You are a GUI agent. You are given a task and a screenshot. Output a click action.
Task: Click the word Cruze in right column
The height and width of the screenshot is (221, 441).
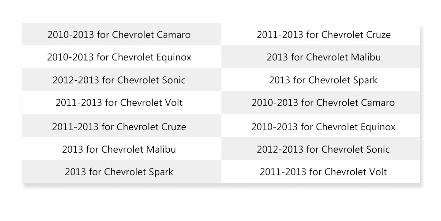coord(378,34)
